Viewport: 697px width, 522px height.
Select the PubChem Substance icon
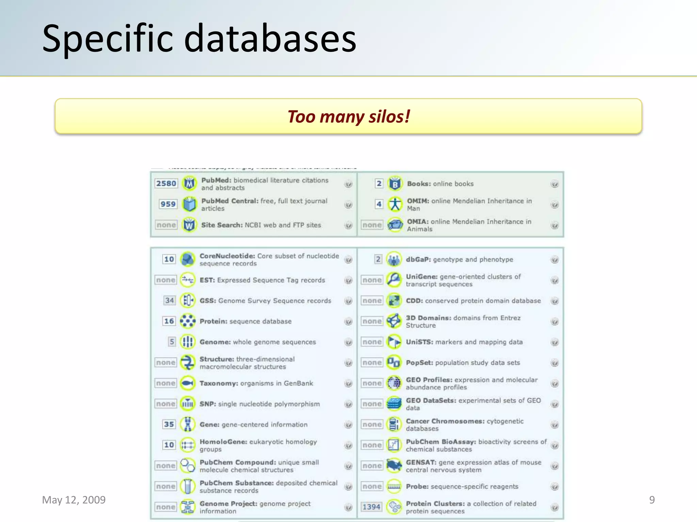coord(188,486)
